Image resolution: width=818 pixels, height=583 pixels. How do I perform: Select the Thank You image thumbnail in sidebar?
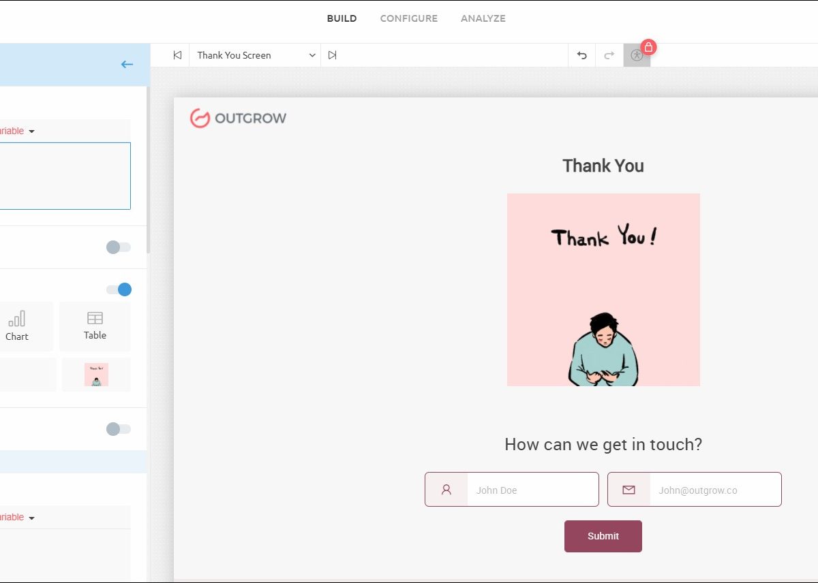pyautogui.click(x=96, y=375)
